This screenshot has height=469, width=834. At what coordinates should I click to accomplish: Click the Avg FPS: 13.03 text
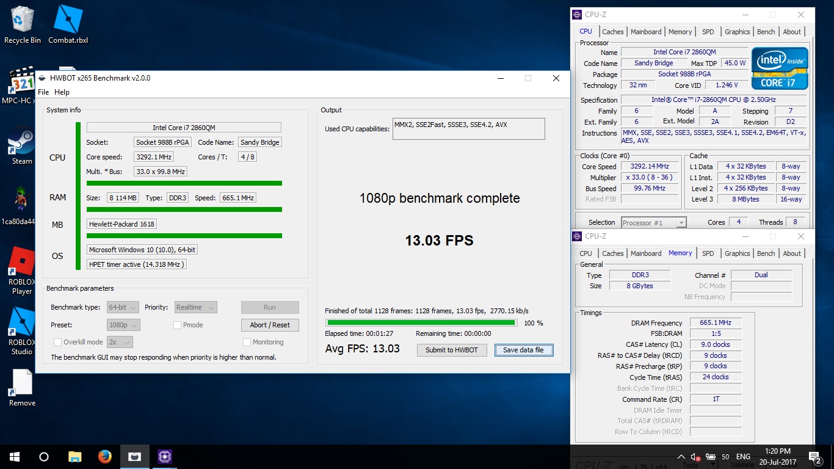tap(363, 349)
